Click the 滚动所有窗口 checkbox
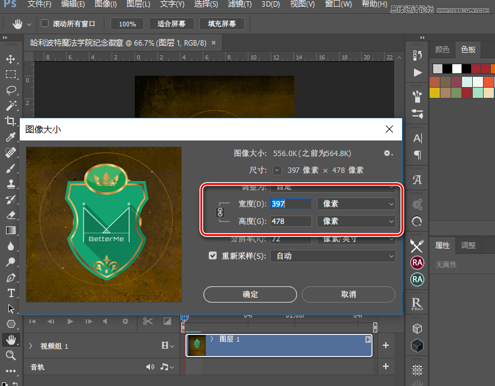The width and height of the screenshot is (495, 386). pos(44,24)
